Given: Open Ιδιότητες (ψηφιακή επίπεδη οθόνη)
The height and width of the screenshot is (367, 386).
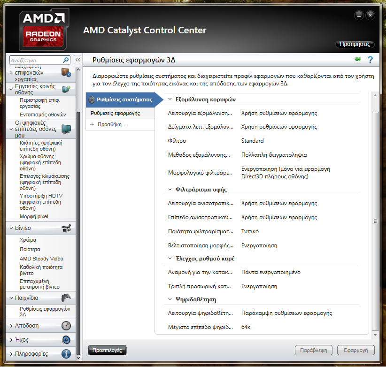Looking at the screenshot, I should 41,146.
